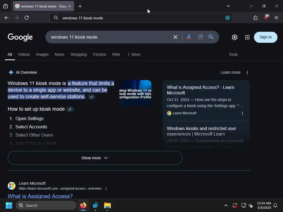The image size is (283, 212).
Task: Go back to previous page
Action: point(7,18)
